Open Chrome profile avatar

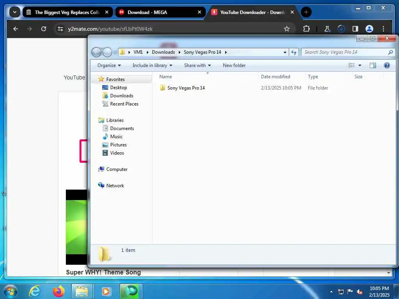pos(369,29)
